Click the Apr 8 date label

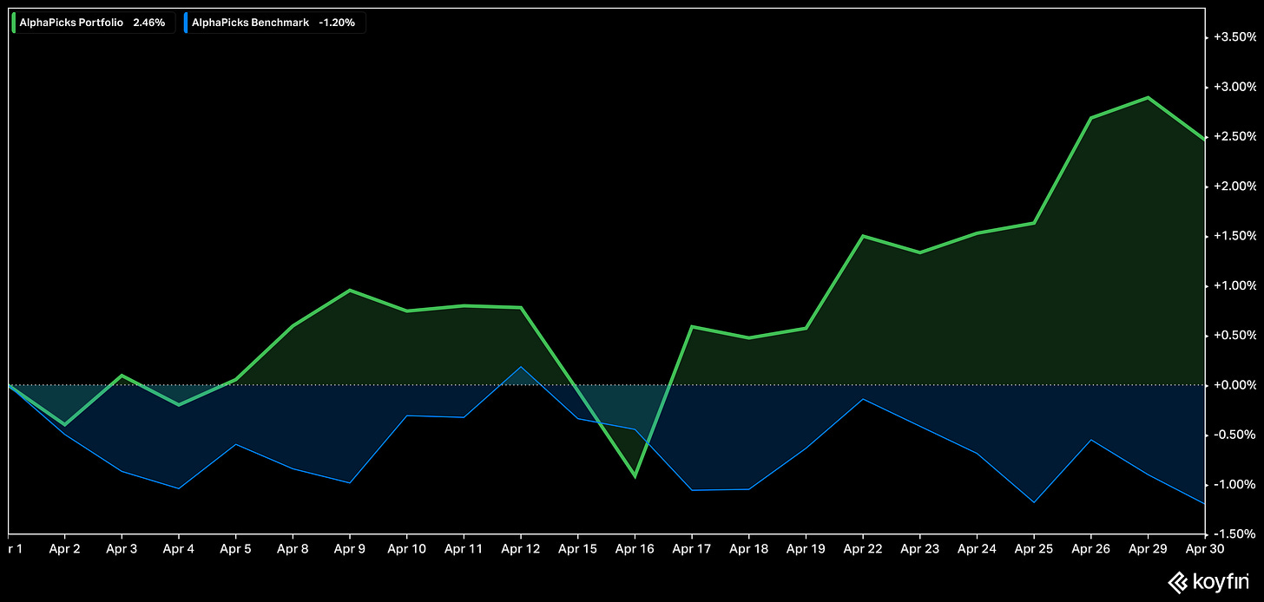click(293, 549)
